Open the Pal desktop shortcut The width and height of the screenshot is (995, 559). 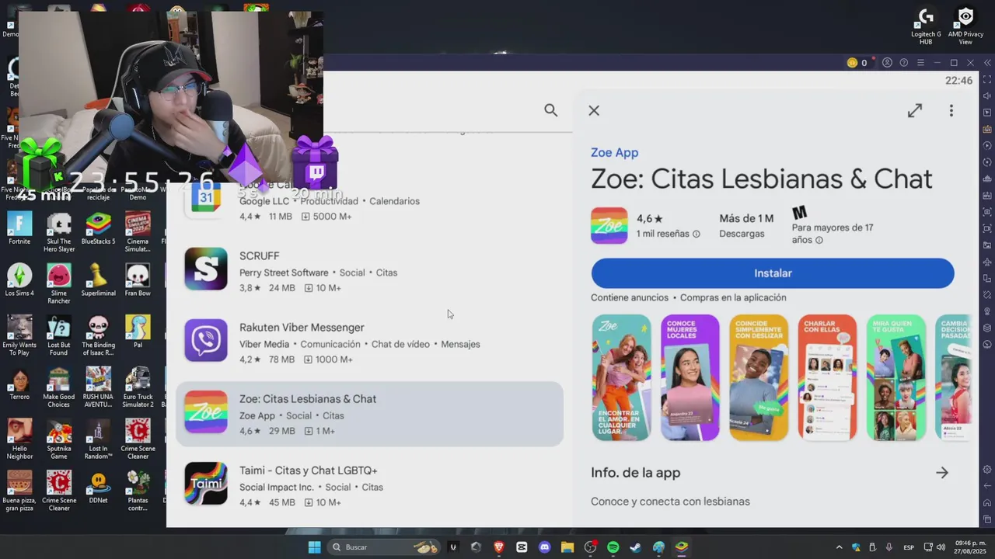[x=138, y=332]
